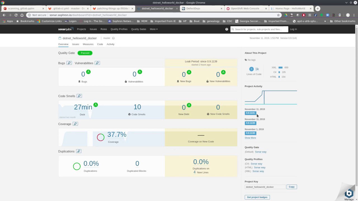Image resolution: width=358 pixels, height=201 pixels.
Task: Click the Vulnerabilities rating A badge
Action: [140, 72]
